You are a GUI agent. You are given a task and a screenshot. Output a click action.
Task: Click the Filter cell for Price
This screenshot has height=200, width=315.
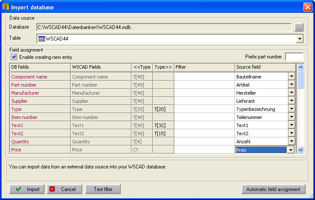click(204, 150)
